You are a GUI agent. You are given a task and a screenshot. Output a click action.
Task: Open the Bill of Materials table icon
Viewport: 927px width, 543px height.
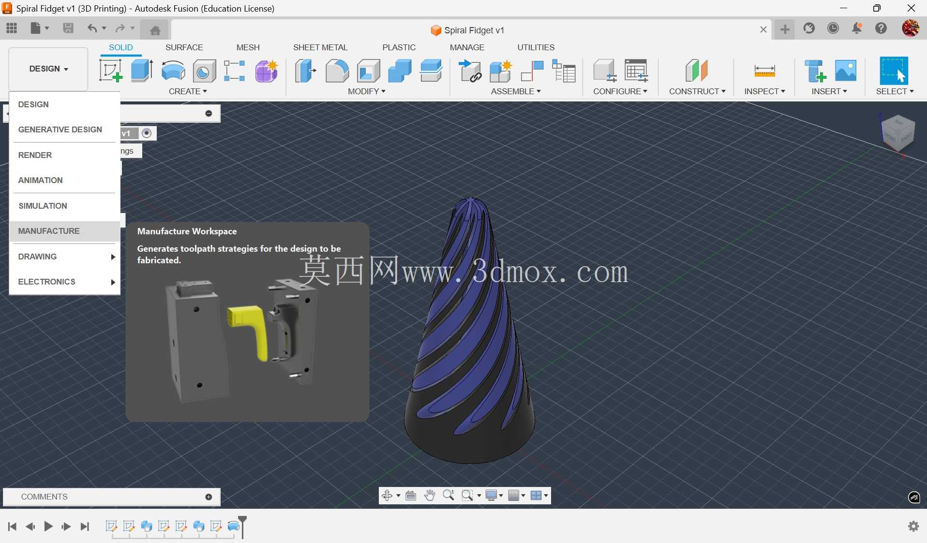[x=564, y=71]
